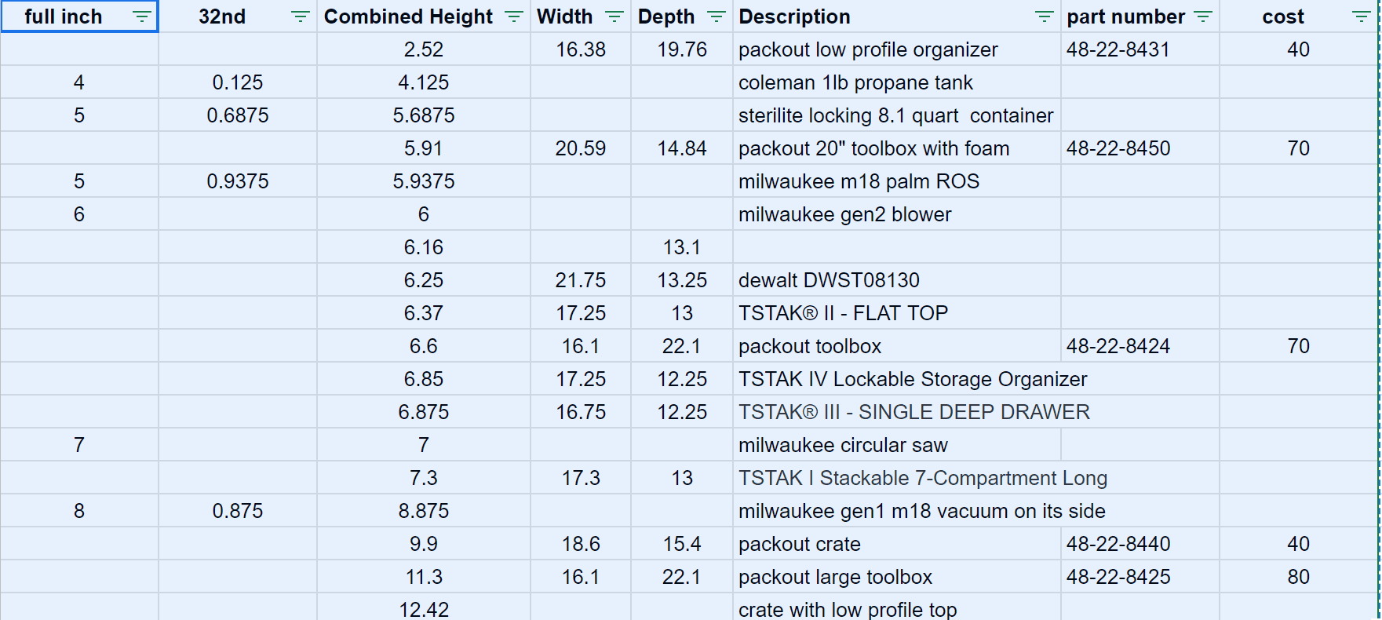Click combined height 6.85

point(424,379)
